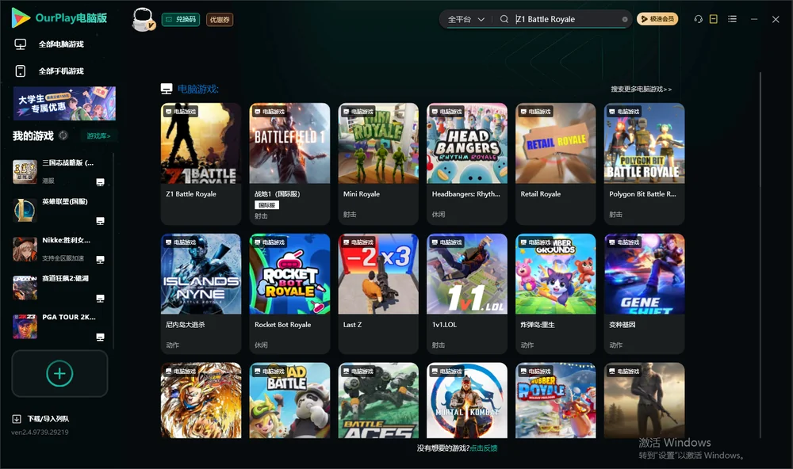Image resolution: width=793 pixels, height=469 pixels.
Task: Click the PGA TOUR 2K23 game icon
Action: (x=25, y=326)
